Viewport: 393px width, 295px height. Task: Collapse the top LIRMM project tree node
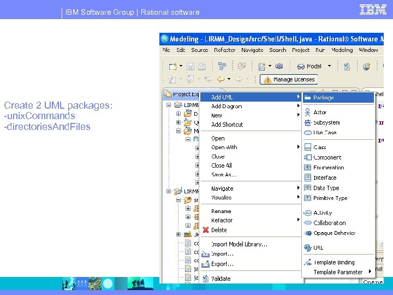[169, 105]
